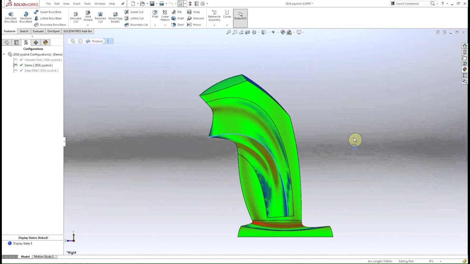Open PropertyManager panel tab
This screenshot has height=264, width=470.
(x=17, y=43)
